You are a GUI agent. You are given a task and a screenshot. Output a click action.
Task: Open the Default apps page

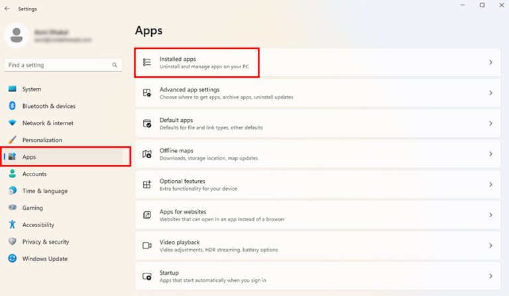coord(176,120)
